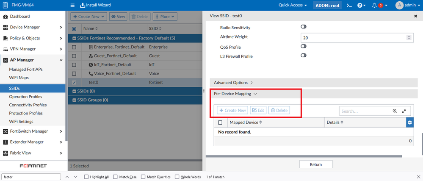
Task: Expand Device Manager menu
Action: [32, 27]
